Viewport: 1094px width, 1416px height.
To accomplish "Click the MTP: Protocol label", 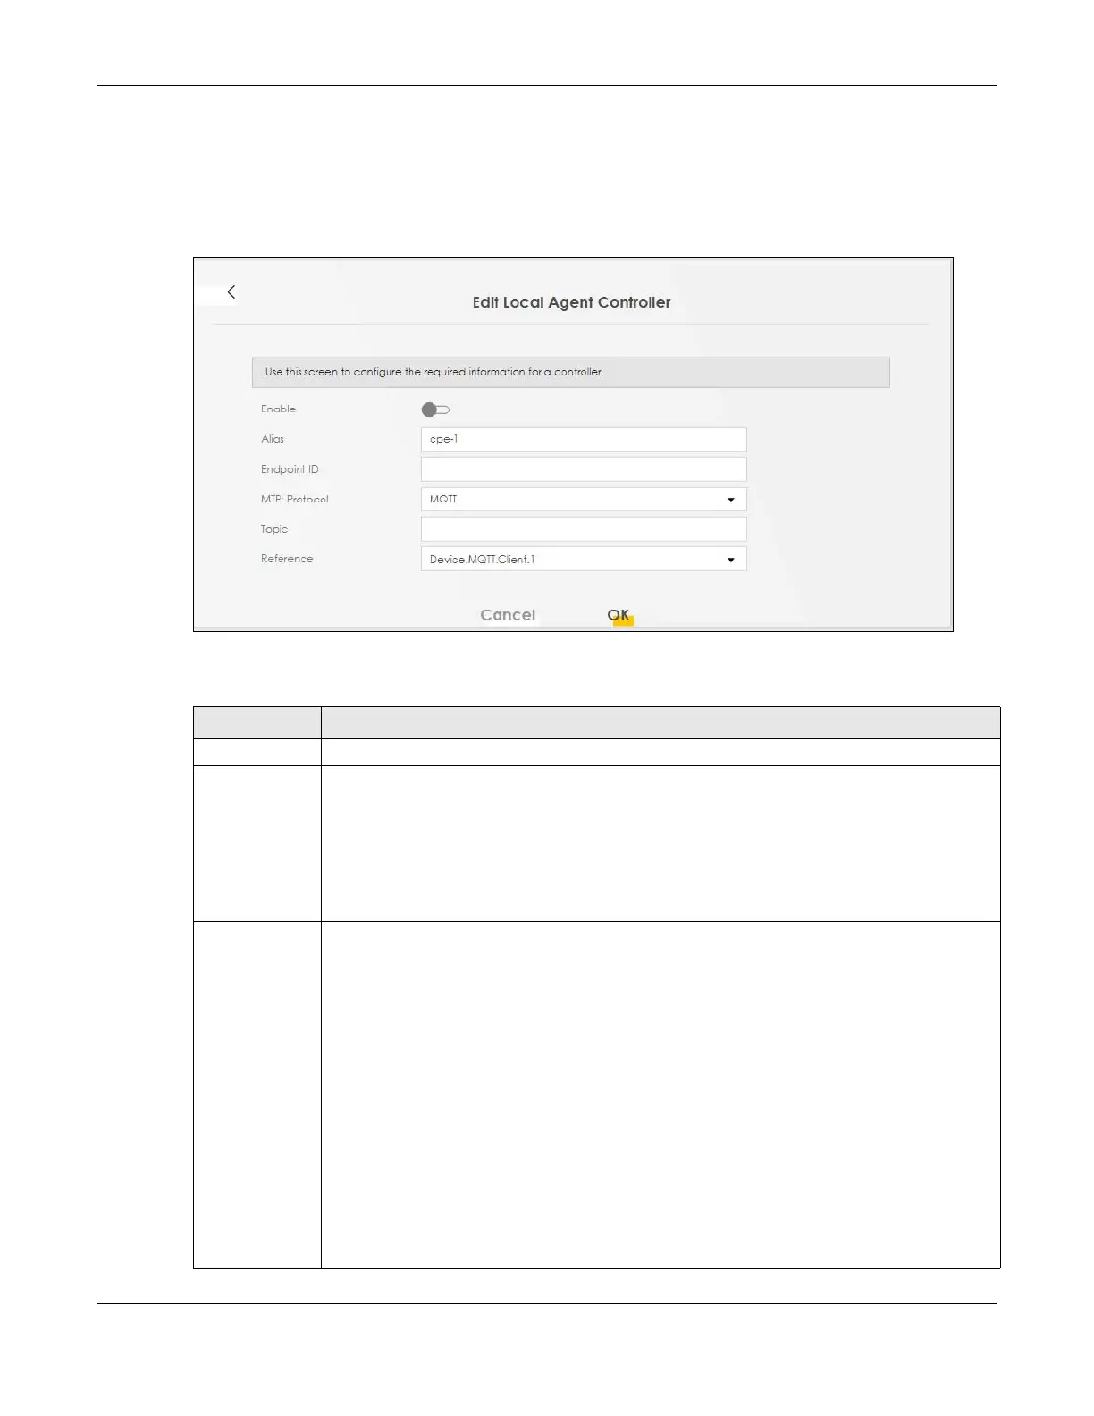I will click(295, 499).
